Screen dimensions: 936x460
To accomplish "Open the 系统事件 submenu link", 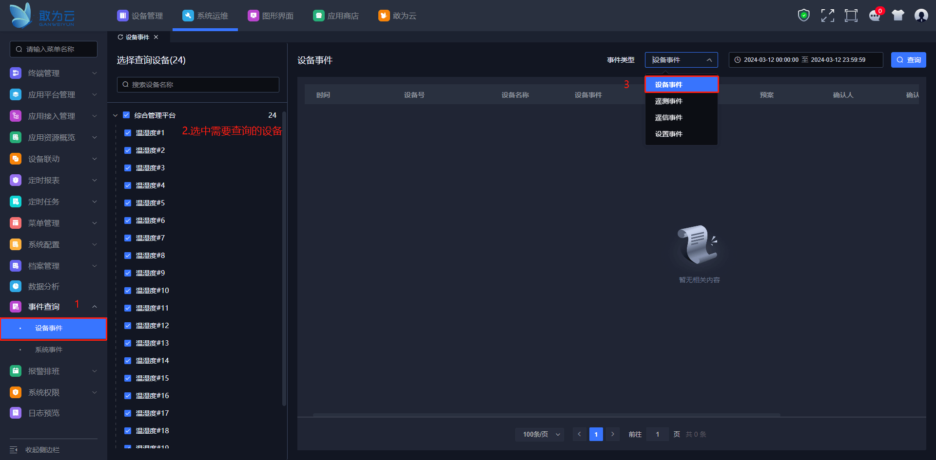I will click(49, 350).
